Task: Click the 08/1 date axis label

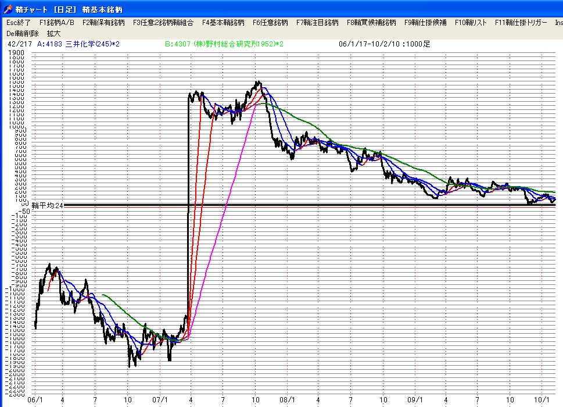Action: [287, 399]
